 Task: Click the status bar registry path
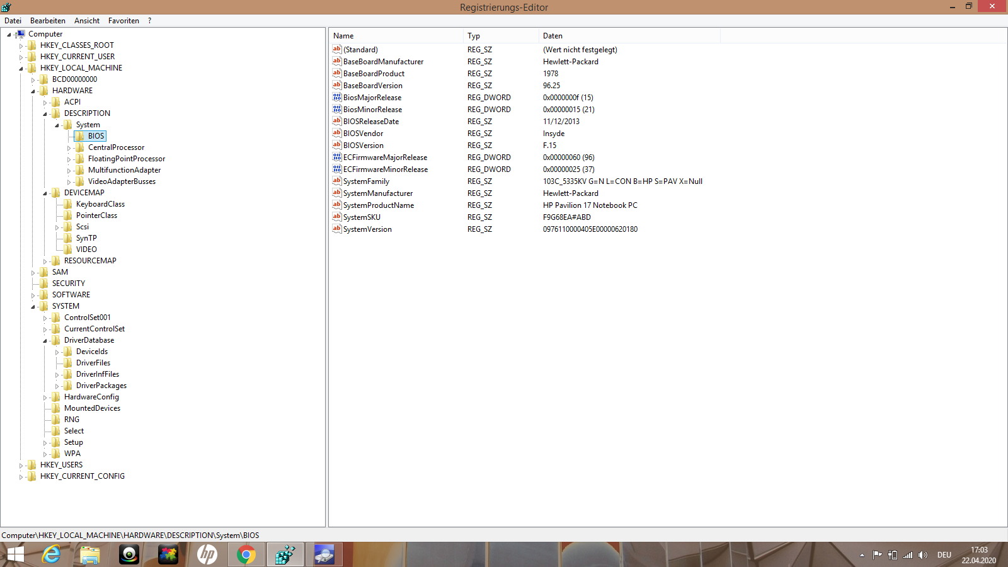[130, 535]
